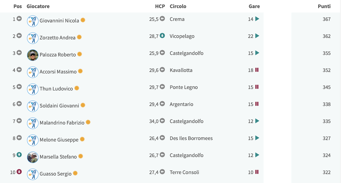Image resolution: width=341 pixels, height=183 pixels.
Task: Click Palozza Roberto's profile photo
Action: pos(33,55)
